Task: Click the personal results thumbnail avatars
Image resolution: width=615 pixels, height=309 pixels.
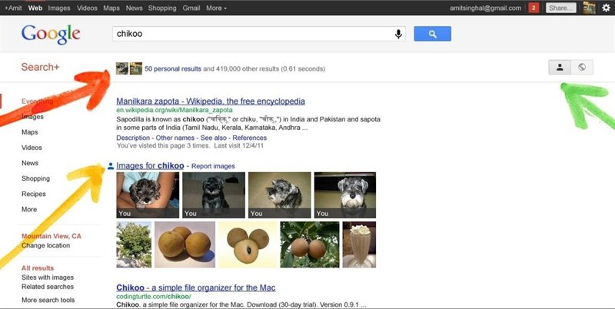Action: tap(128, 68)
